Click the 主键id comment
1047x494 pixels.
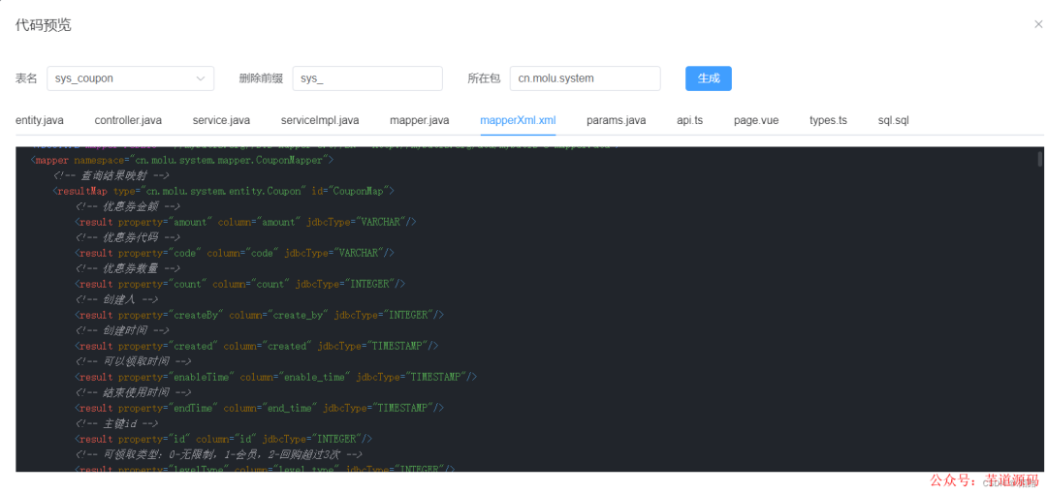117,422
